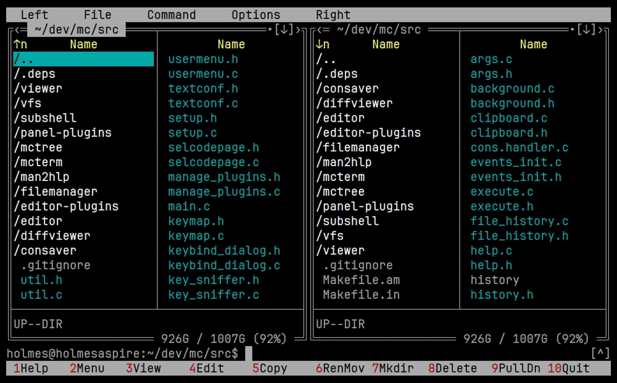Viewport: 617px width, 383px height.
Task: Select util.h in left panel
Action: pos(41,280)
